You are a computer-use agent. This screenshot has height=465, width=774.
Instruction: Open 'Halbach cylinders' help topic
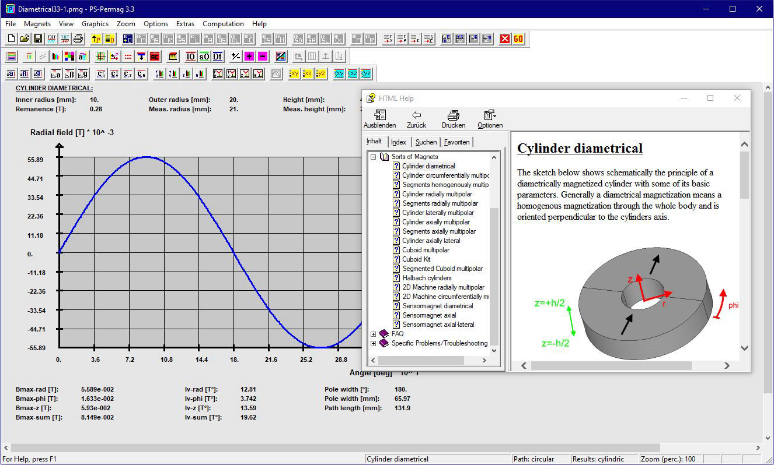[x=427, y=278]
